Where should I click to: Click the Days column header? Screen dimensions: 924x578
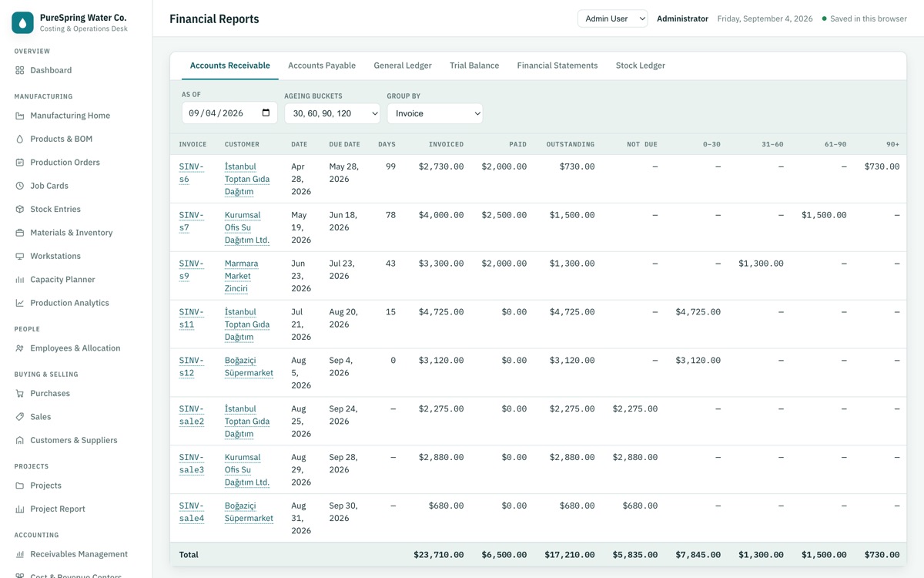pyautogui.click(x=387, y=144)
